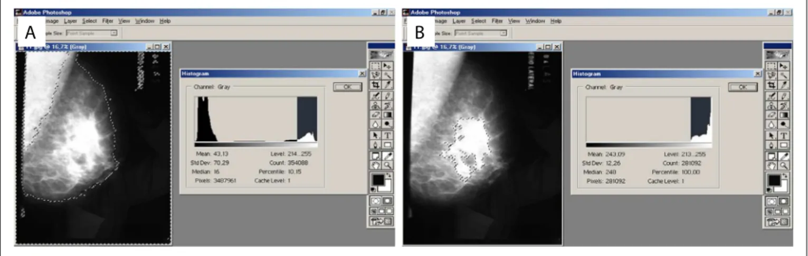Image resolution: width=808 pixels, height=256 pixels.
Task: Open the Layer menu in left Photoshop window
Action: click(71, 21)
